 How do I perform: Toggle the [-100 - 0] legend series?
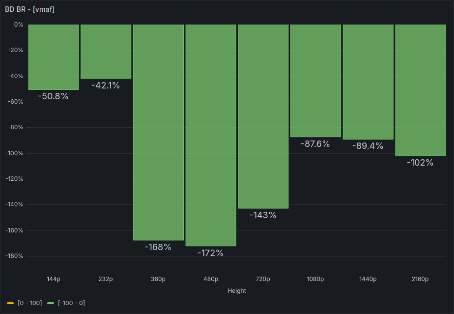pyautogui.click(x=72, y=303)
